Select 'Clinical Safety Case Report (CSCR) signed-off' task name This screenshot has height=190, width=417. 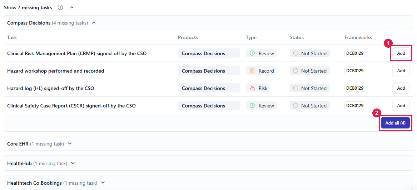click(71, 106)
